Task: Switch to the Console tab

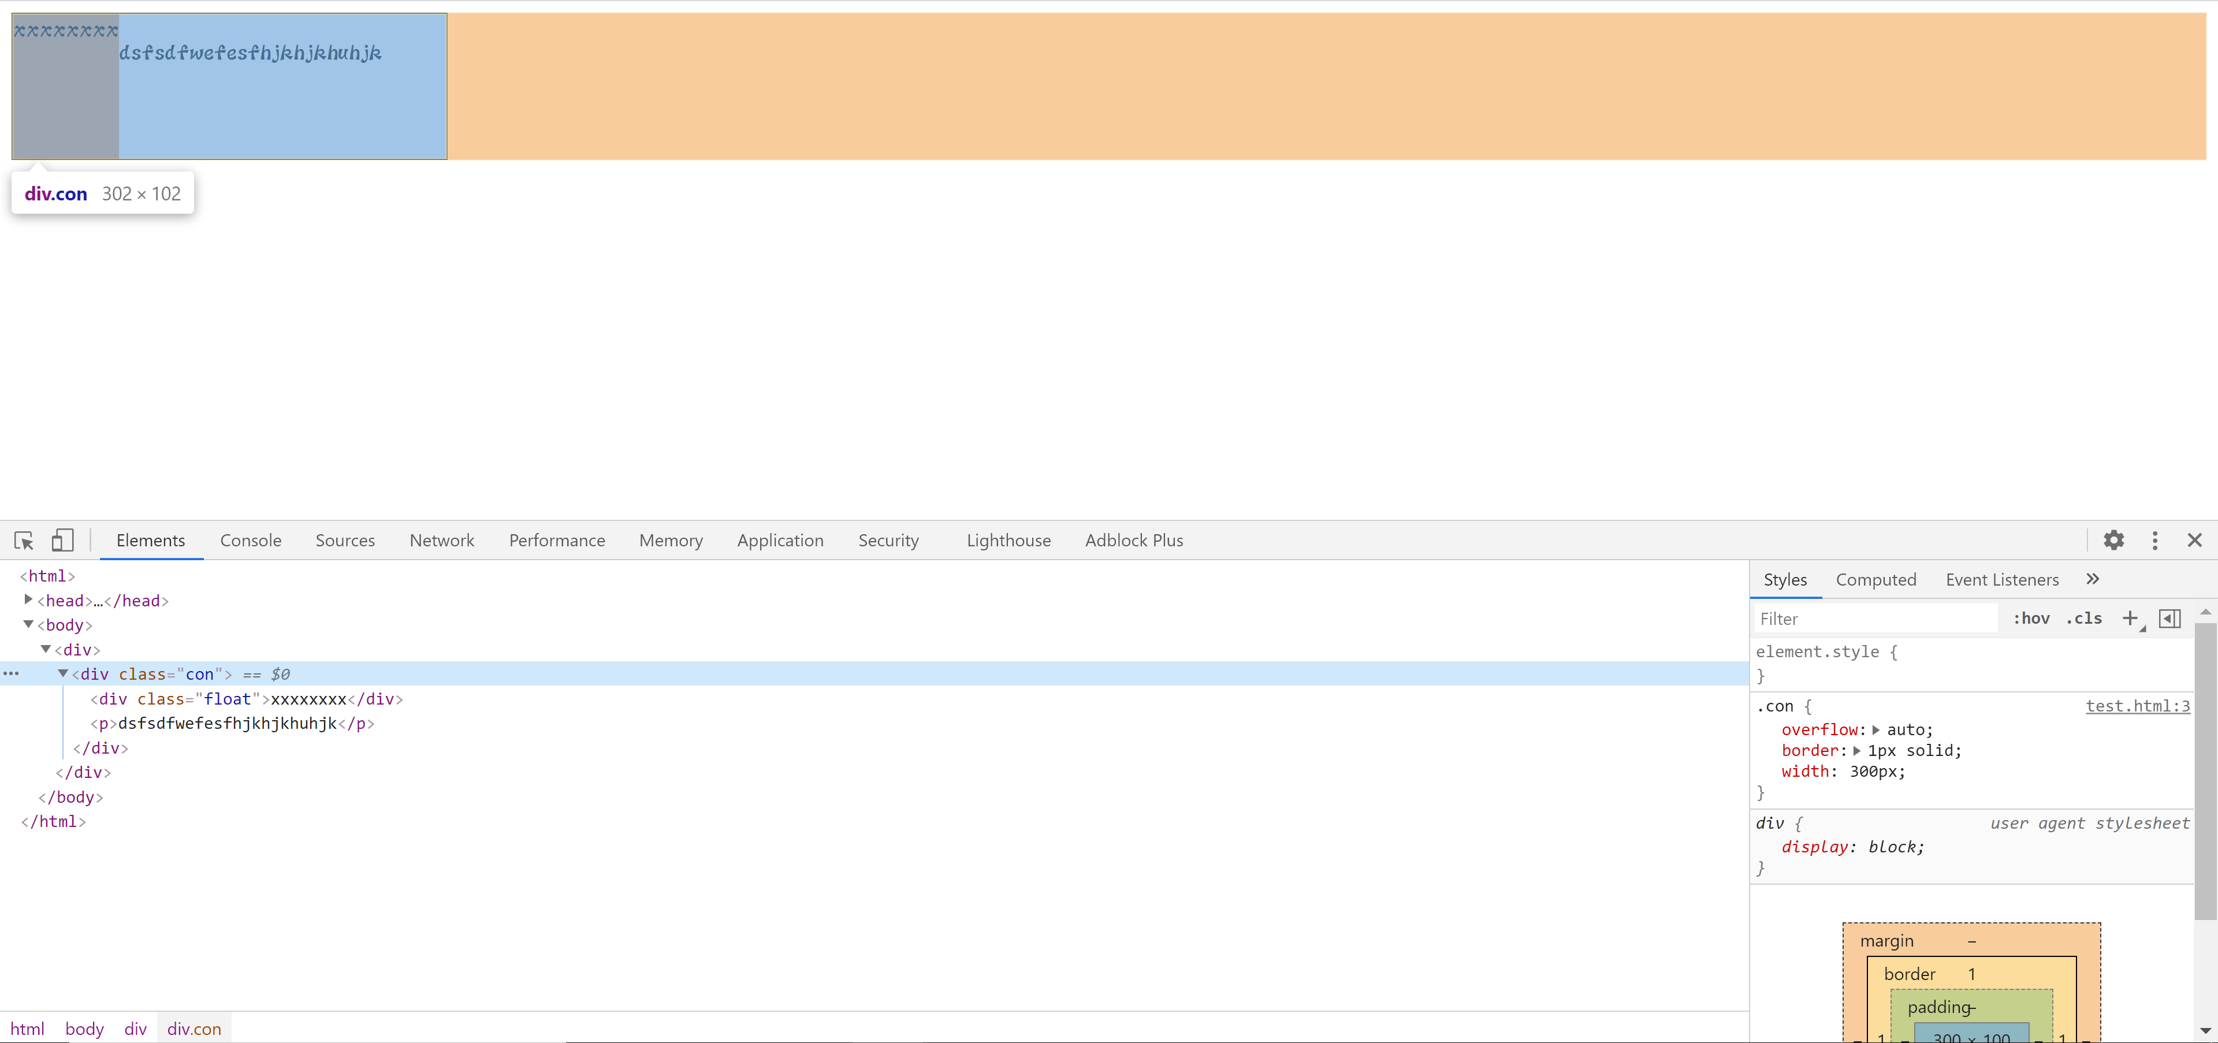Action: [x=251, y=541]
